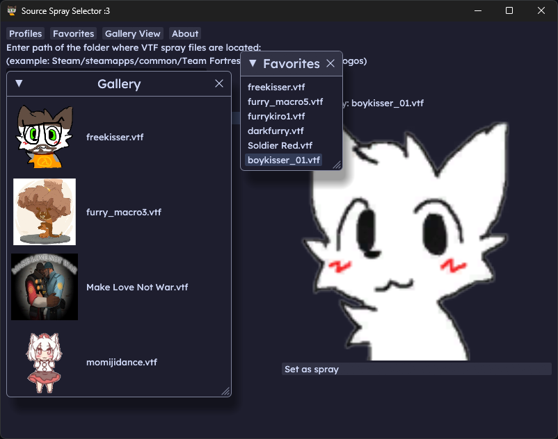Screen dimensions: 558x439
Task: Click the Make Love Not War.vtf label
Action: 137,287
